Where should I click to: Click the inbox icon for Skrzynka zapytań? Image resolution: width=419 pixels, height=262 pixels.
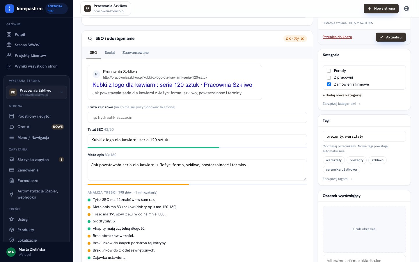(12, 160)
